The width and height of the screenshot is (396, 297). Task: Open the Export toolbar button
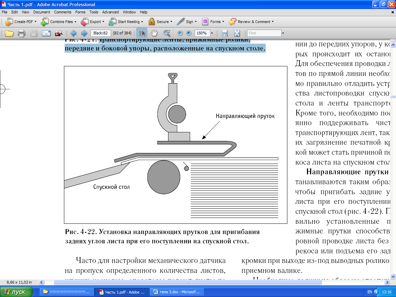click(93, 22)
